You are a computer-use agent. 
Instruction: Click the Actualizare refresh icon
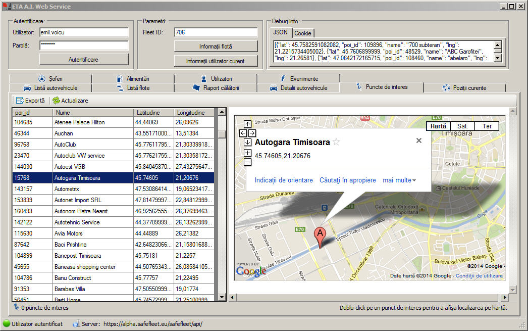pos(56,101)
